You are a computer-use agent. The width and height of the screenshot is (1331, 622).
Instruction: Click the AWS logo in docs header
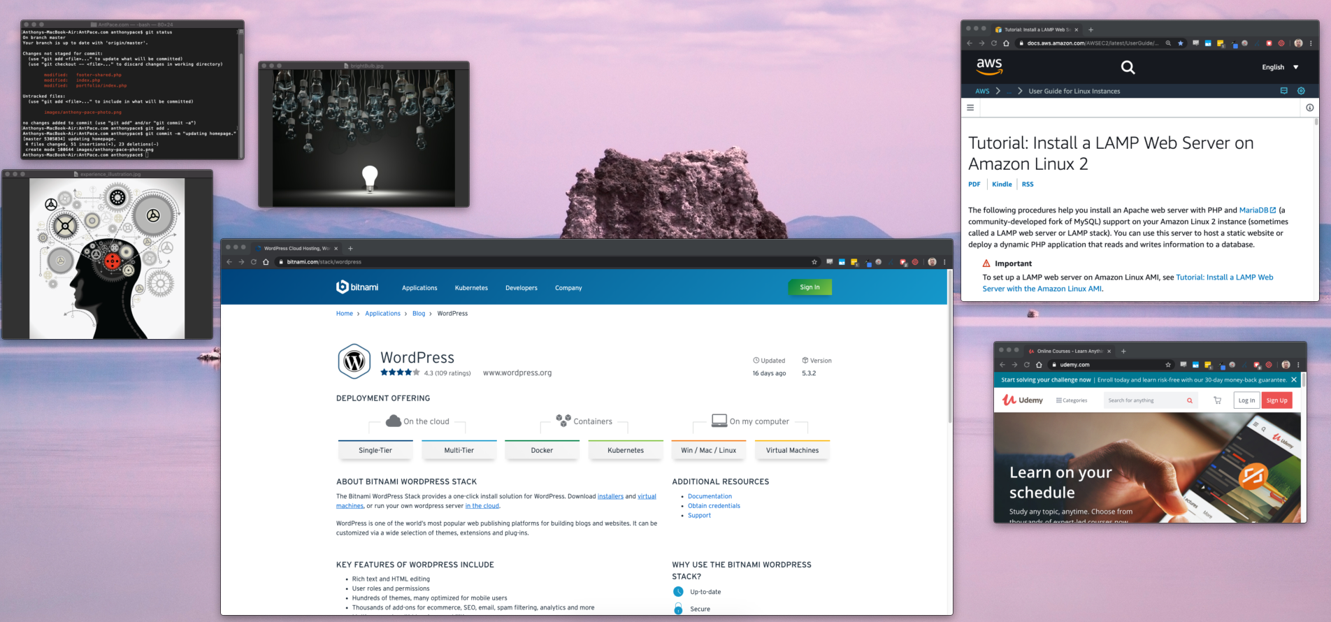point(989,66)
